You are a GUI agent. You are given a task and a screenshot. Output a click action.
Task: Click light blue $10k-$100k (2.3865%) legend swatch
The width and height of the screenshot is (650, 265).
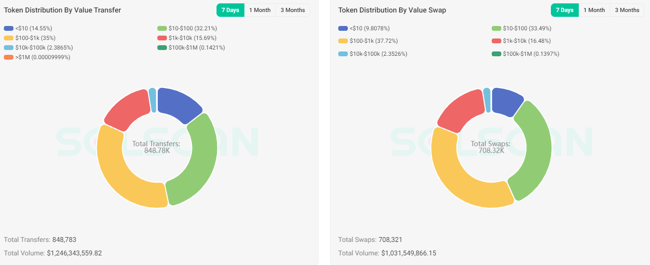click(x=9, y=48)
